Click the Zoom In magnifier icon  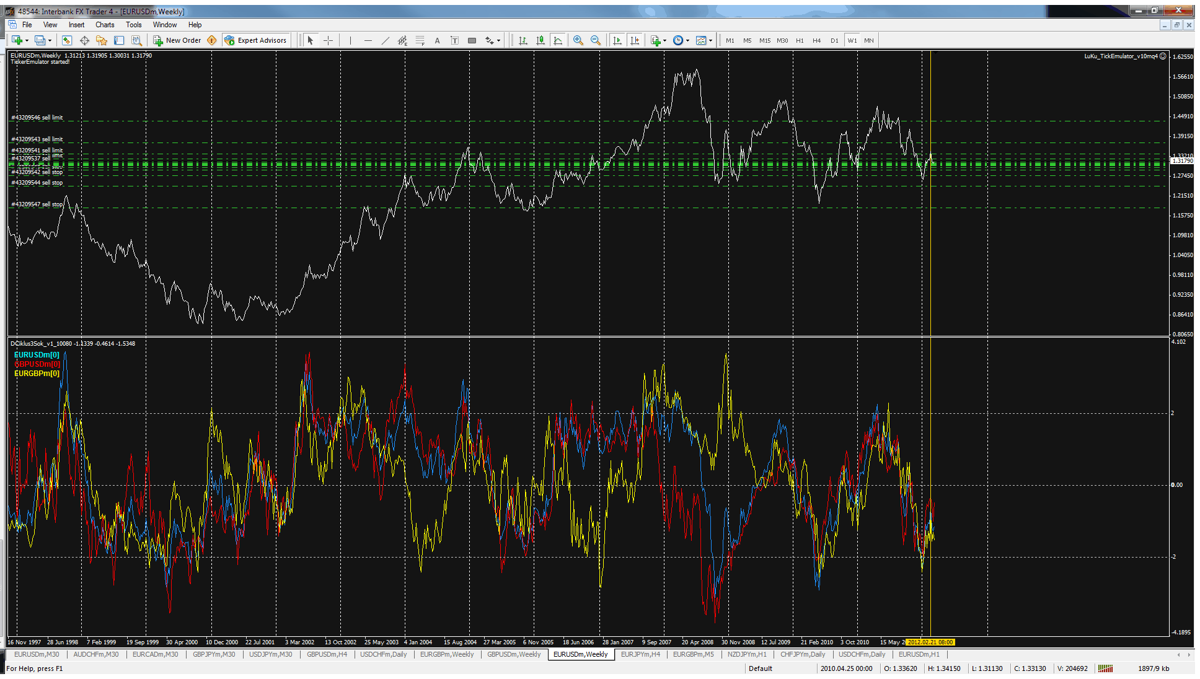[578, 40]
